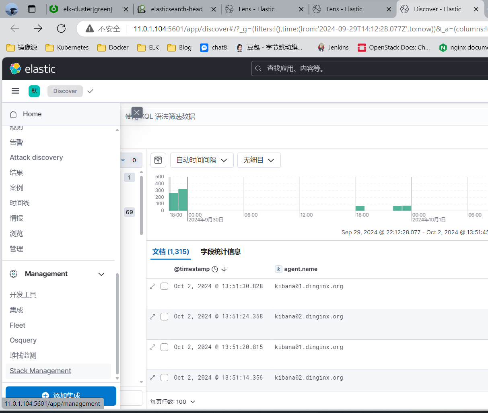Expand the 13:51:14.356 document row
488x413 pixels.
click(x=152, y=378)
